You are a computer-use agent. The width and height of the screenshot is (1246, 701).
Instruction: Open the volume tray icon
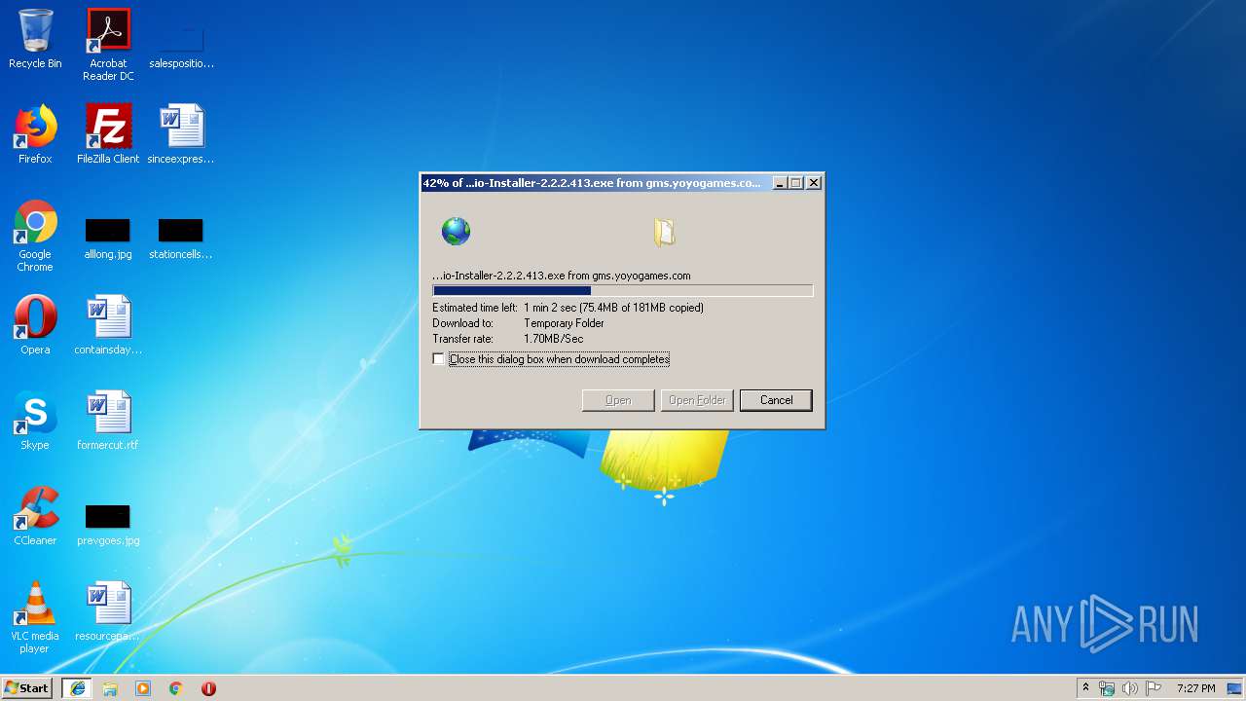(1130, 688)
